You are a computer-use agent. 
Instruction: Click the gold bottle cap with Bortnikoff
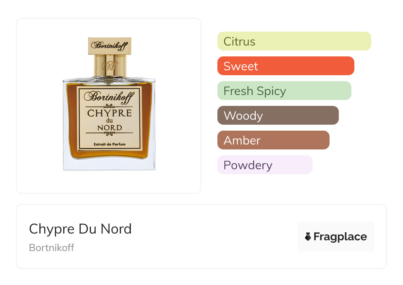point(110,46)
